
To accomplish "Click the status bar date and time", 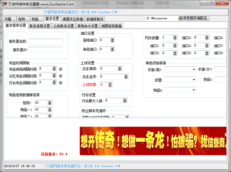I will (19, 166).
